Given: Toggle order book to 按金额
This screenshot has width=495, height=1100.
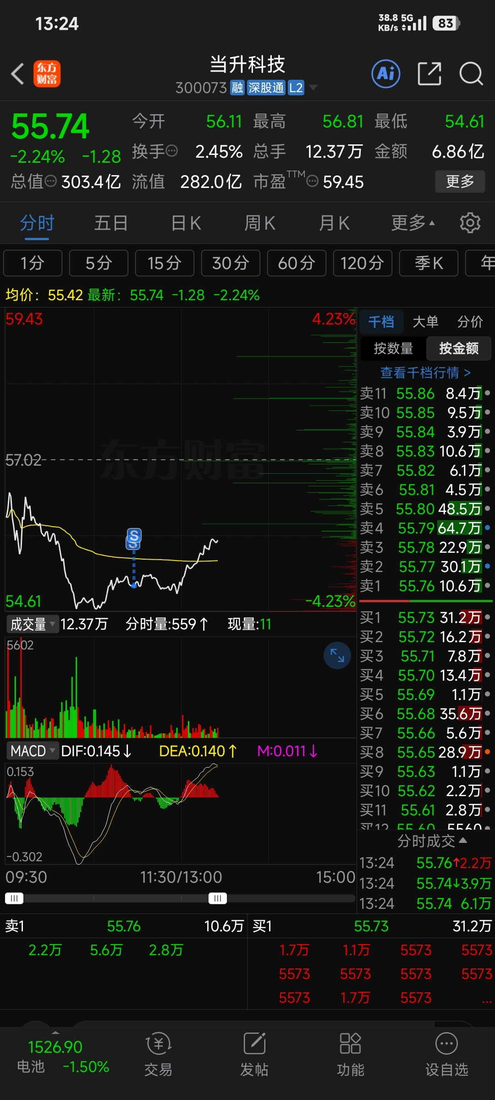Looking at the screenshot, I should pos(459,348).
